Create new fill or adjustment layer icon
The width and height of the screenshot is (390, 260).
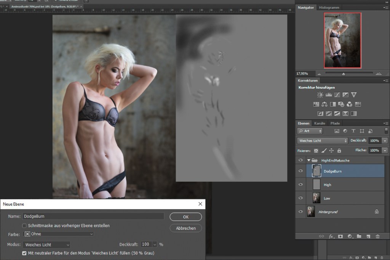point(350,236)
